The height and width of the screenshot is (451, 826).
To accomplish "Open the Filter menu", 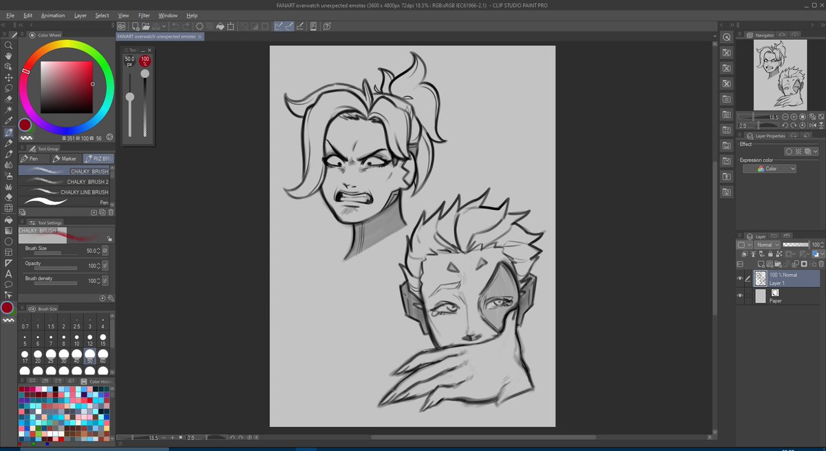I will 144,15.
